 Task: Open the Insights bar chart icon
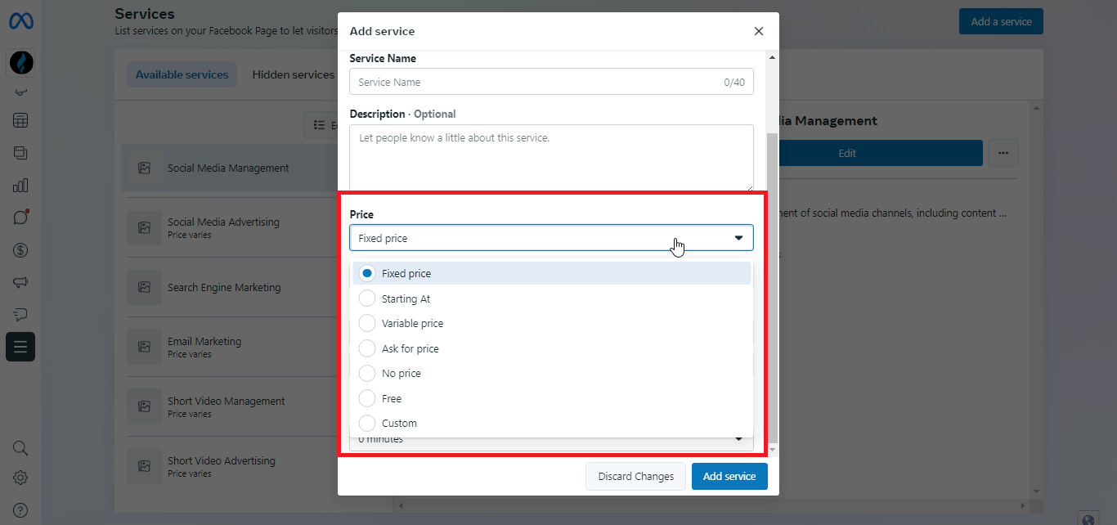20,185
